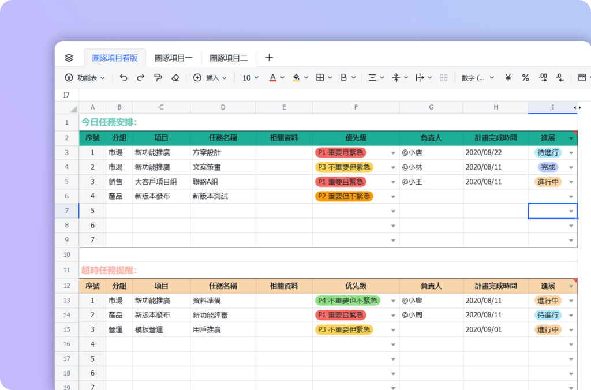Click the 2020/09/01 date cell
The height and width of the screenshot is (390, 591).
496,329
